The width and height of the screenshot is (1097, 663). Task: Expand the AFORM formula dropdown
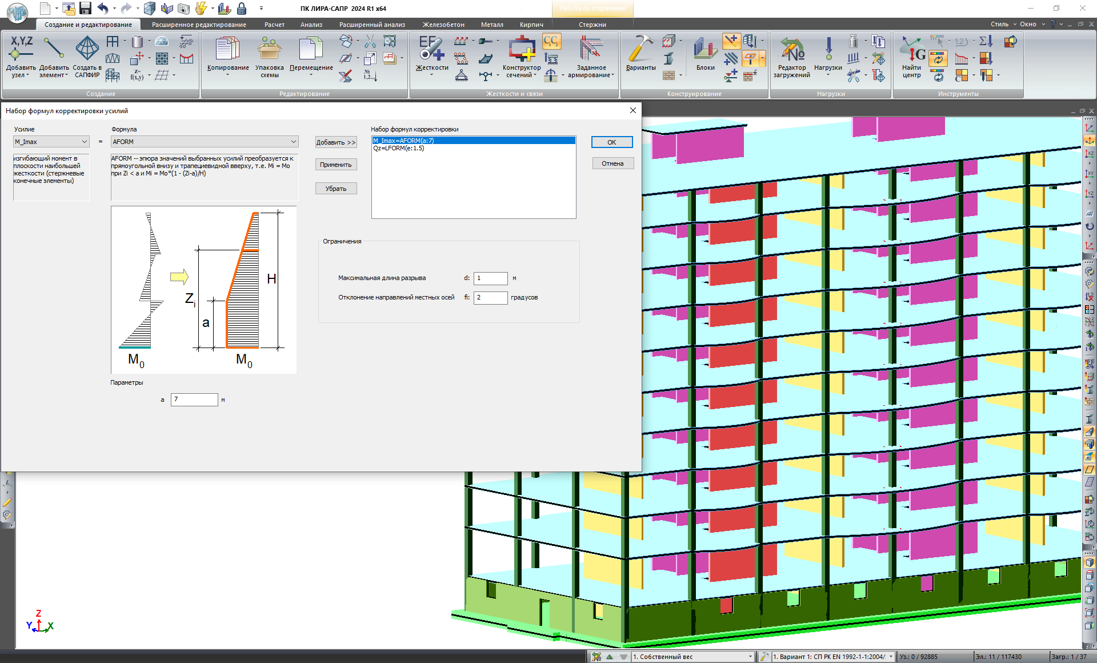click(x=293, y=142)
